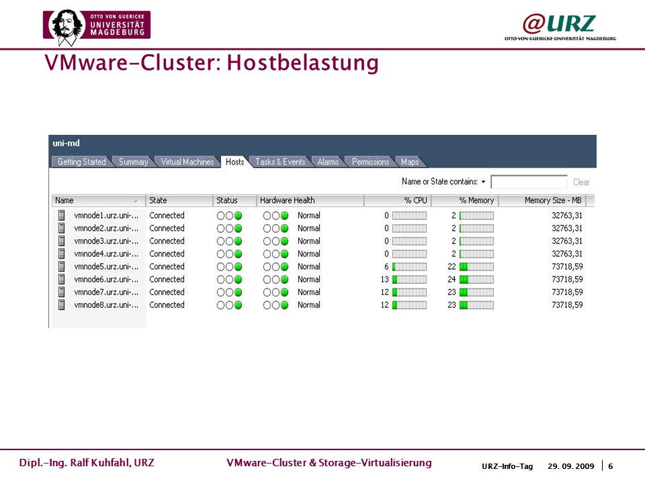Click the green Status indicator for vmnode8
The image size is (645, 483).
tap(238, 305)
